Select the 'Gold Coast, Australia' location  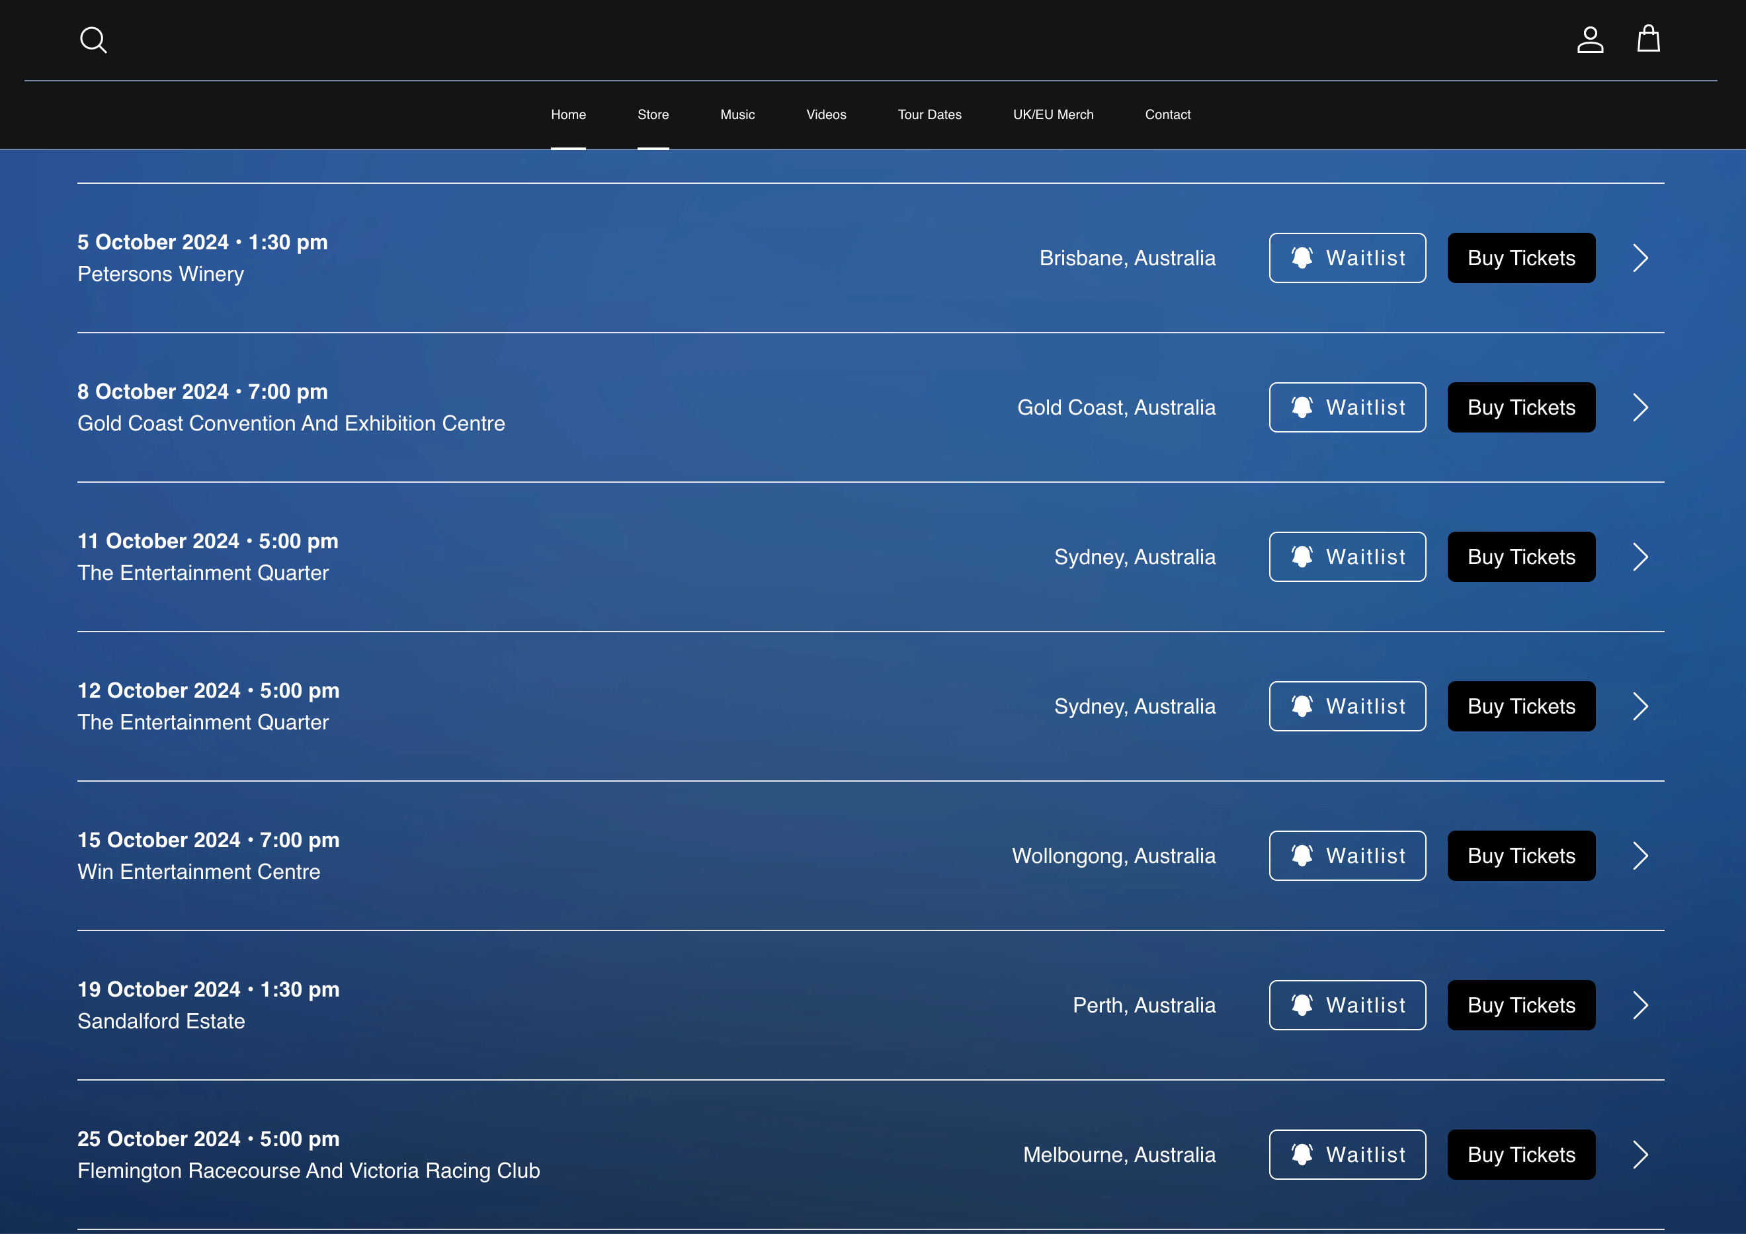(1116, 407)
